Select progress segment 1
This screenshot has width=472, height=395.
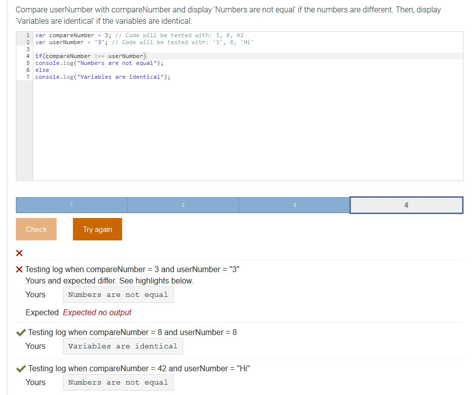click(71, 204)
